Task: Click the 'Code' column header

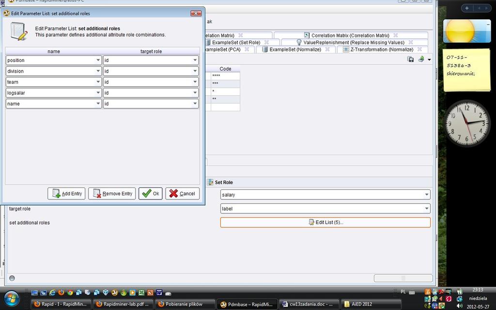Action: pyautogui.click(x=225, y=69)
